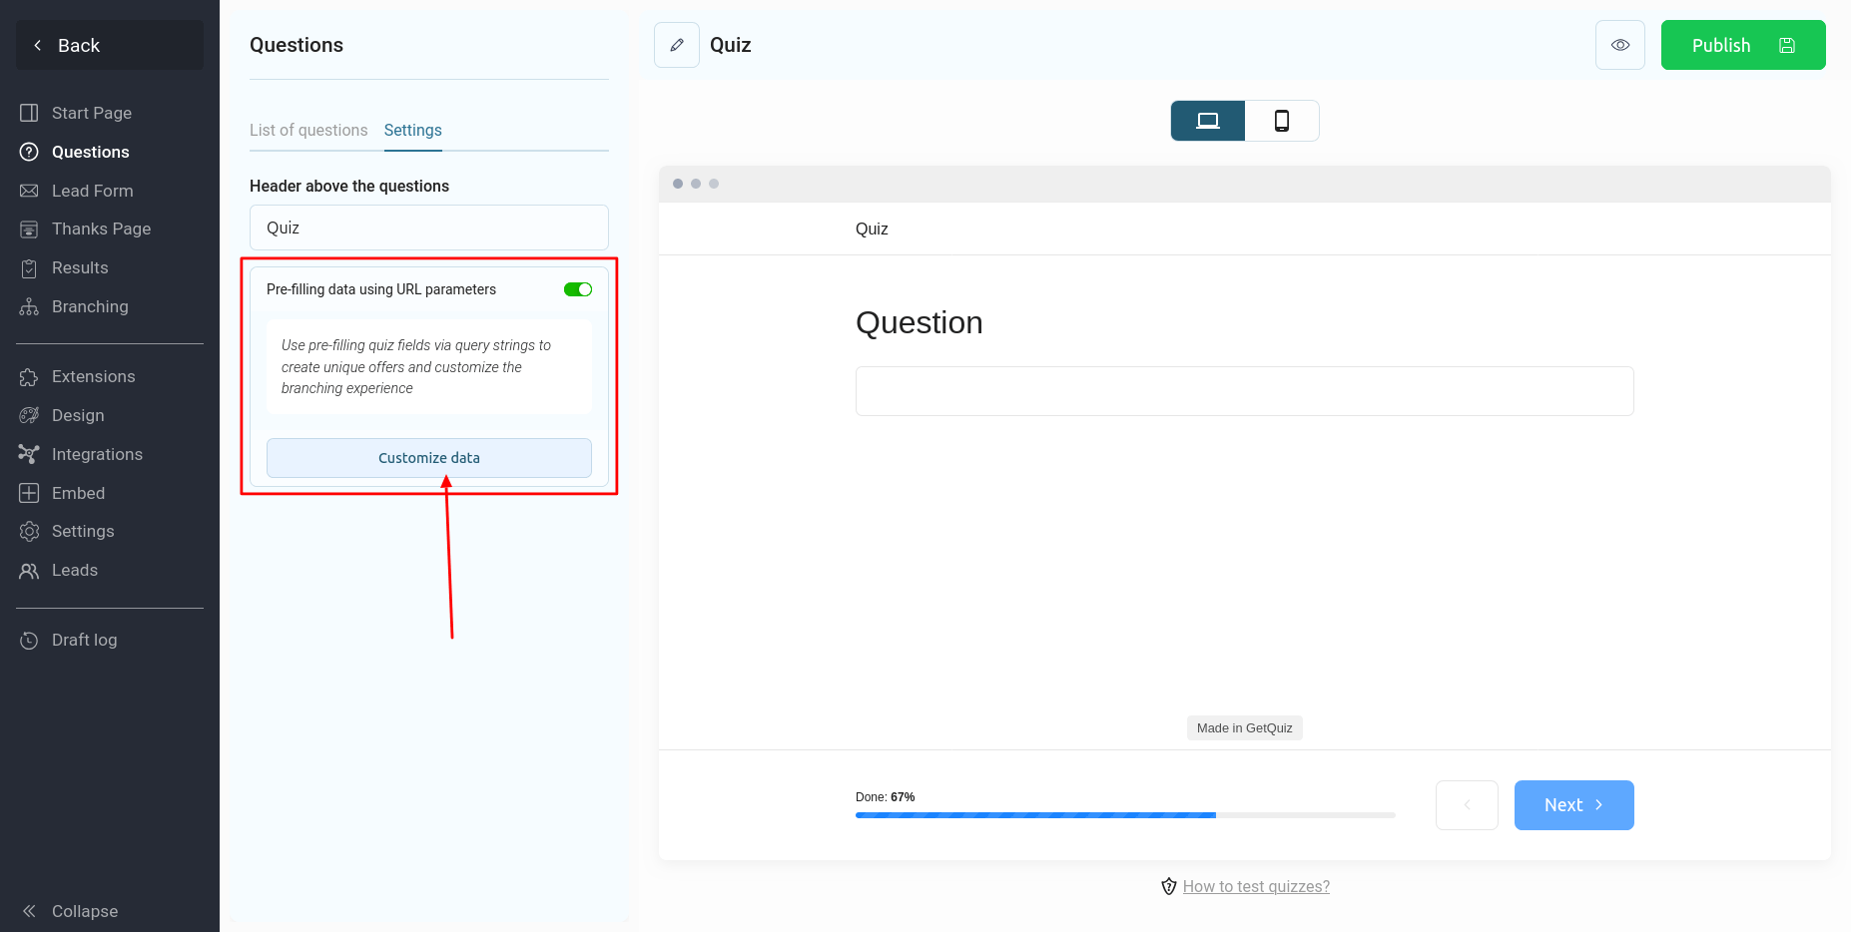The width and height of the screenshot is (1851, 932).
Task: Click the Customize data button
Action: pyautogui.click(x=429, y=458)
